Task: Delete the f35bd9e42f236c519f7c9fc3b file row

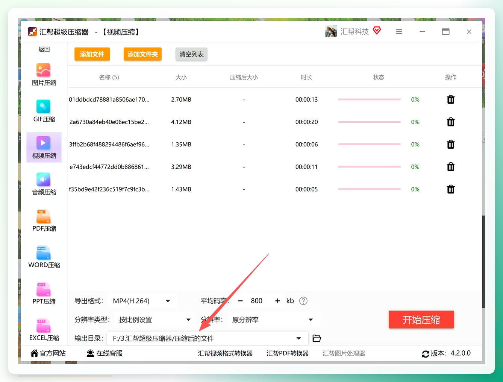Action: pos(451,189)
